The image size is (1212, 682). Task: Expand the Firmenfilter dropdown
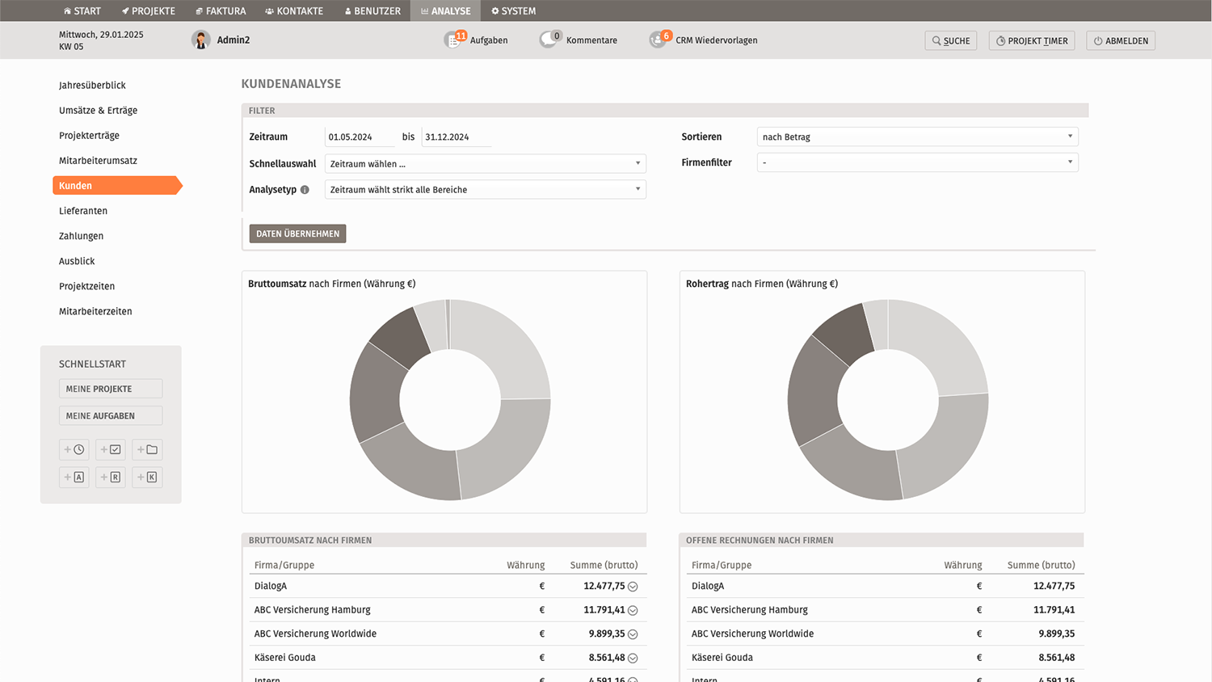917,162
